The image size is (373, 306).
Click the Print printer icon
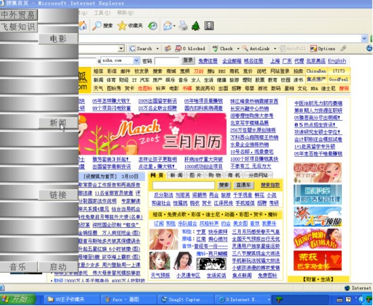(183, 26)
